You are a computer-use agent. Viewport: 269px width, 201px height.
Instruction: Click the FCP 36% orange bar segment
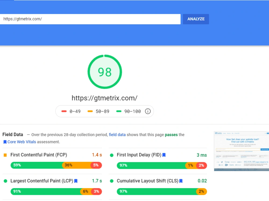[76, 165]
